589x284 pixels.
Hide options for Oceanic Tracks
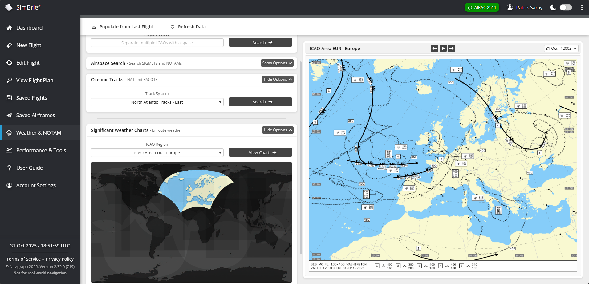point(278,79)
